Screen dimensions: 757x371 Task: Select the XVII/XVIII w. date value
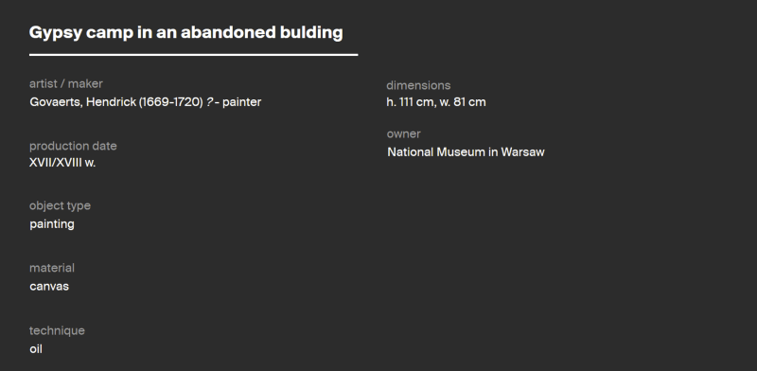tap(62, 163)
